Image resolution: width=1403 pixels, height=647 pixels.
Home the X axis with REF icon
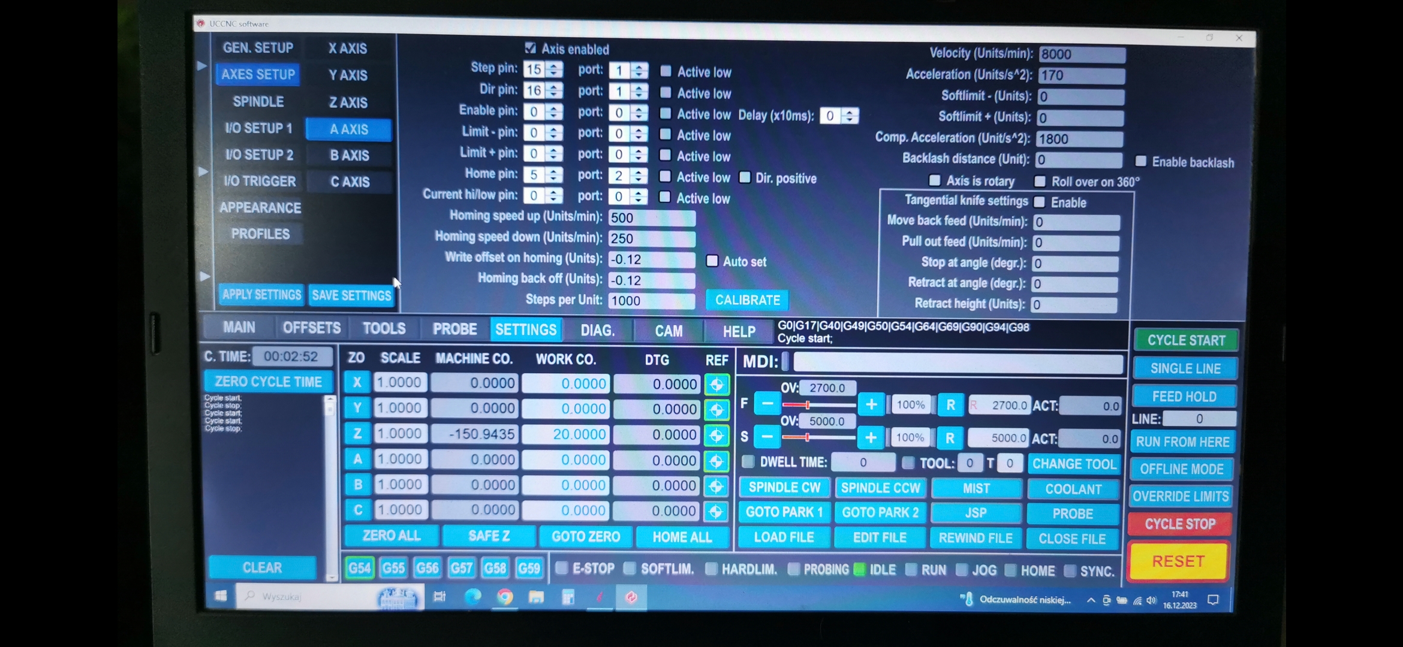(x=716, y=385)
